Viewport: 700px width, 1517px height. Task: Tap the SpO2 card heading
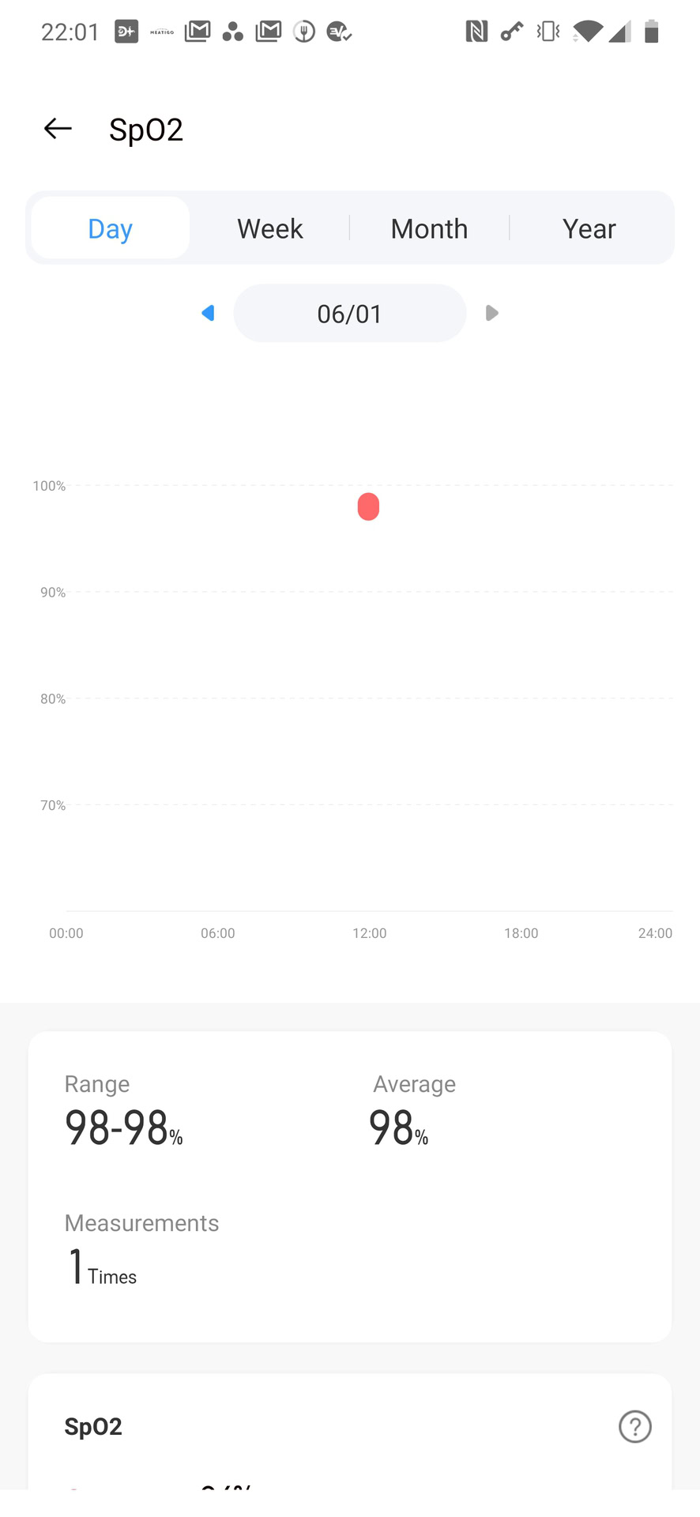[x=93, y=1426]
